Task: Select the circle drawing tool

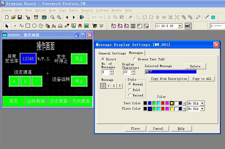Action: tap(34, 26)
